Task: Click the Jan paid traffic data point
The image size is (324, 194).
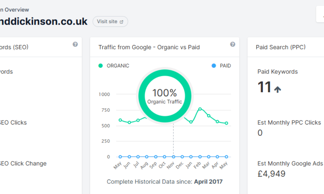Action: tap(191, 157)
